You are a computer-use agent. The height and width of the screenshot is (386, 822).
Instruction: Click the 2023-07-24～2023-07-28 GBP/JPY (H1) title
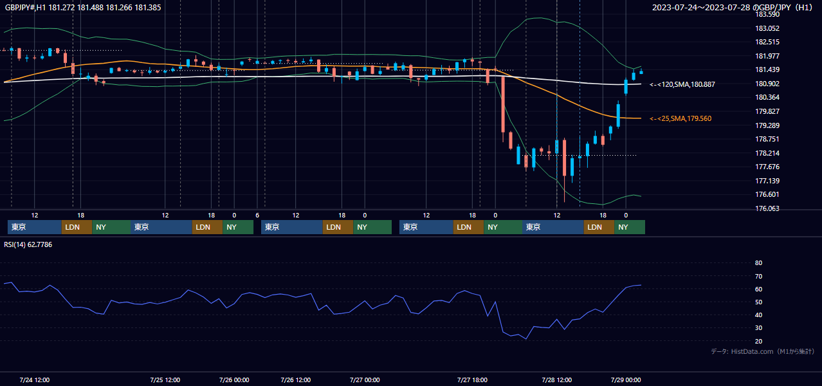tap(732, 8)
